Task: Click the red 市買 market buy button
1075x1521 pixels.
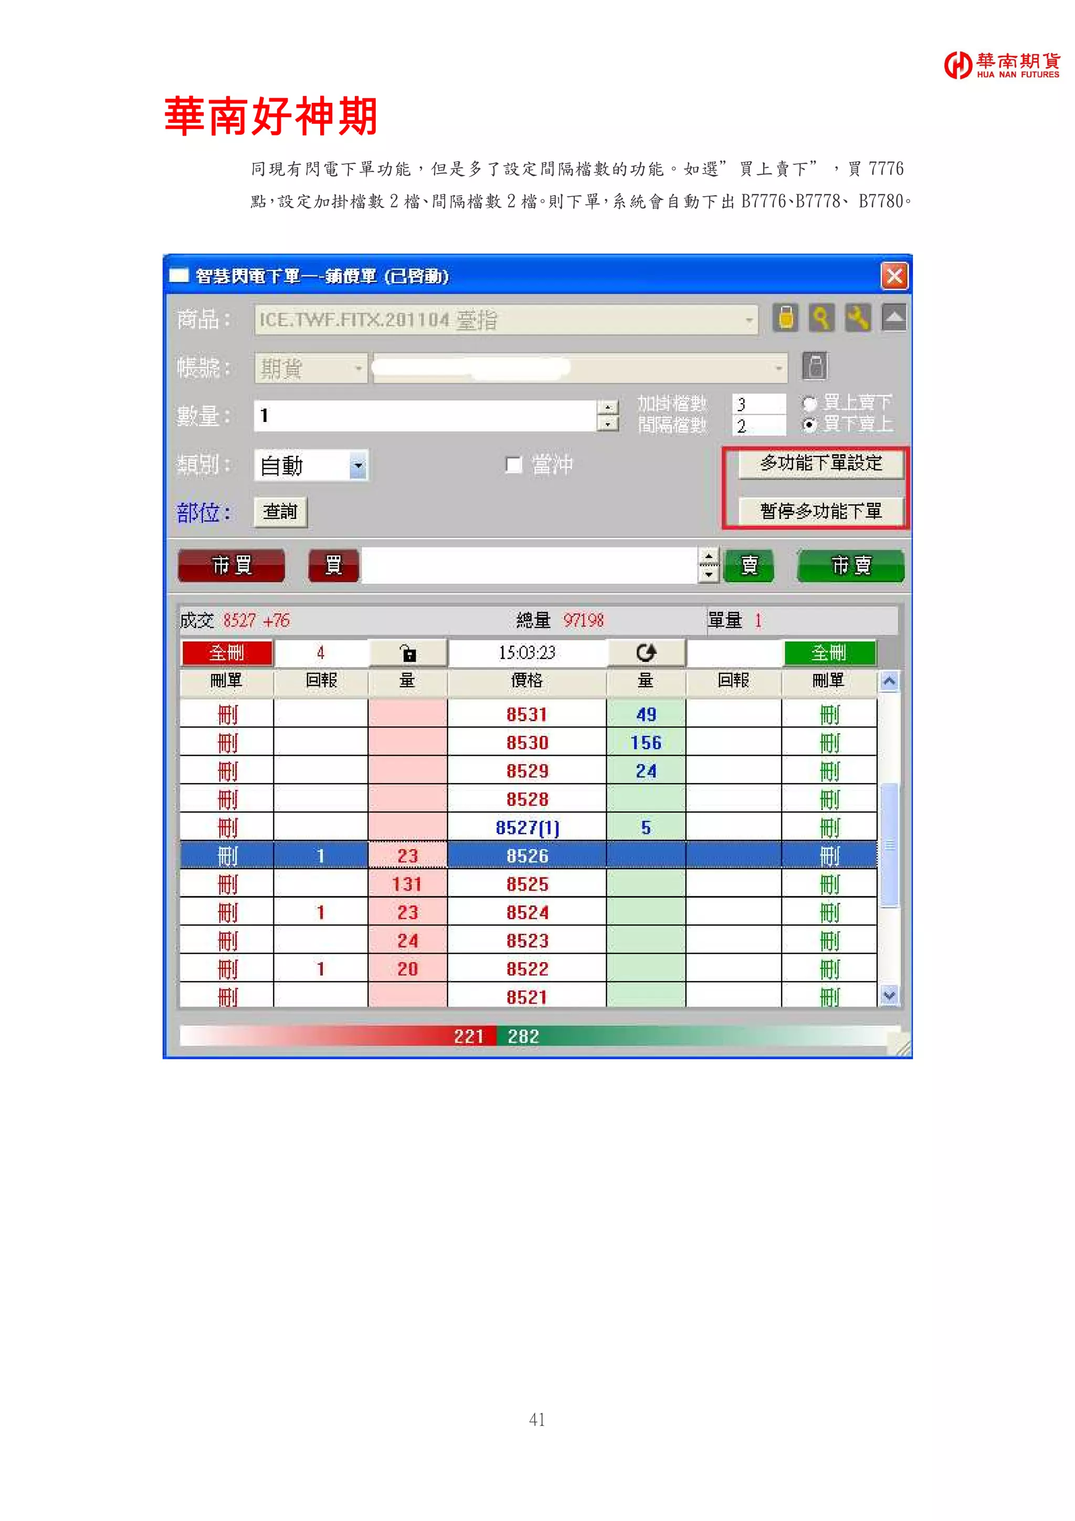Action: click(x=231, y=565)
